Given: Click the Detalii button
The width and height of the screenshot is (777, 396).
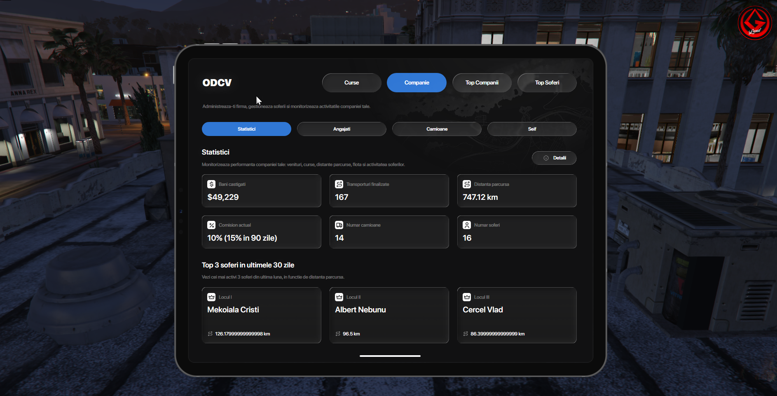Looking at the screenshot, I should pos(554,158).
